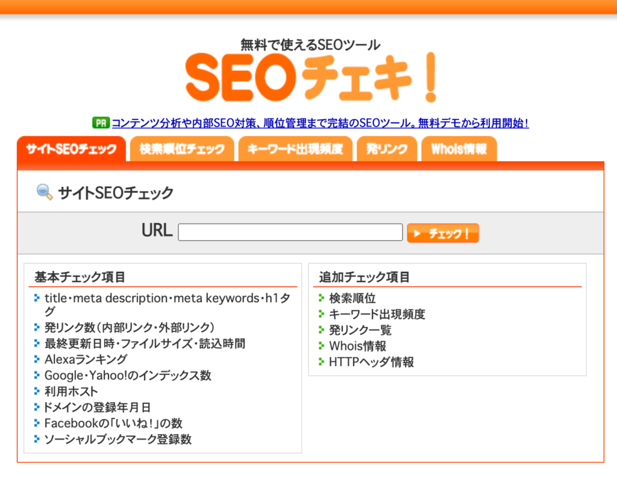Click the green bullet arrow beside 発リンク一覧
This screenshot has width=617, height=477.
coord(322,329)
